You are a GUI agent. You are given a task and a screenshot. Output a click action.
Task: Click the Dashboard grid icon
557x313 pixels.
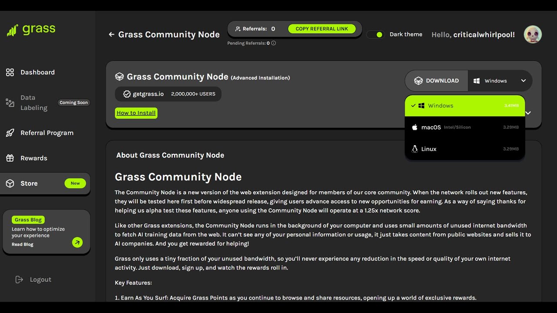(10, 72)
